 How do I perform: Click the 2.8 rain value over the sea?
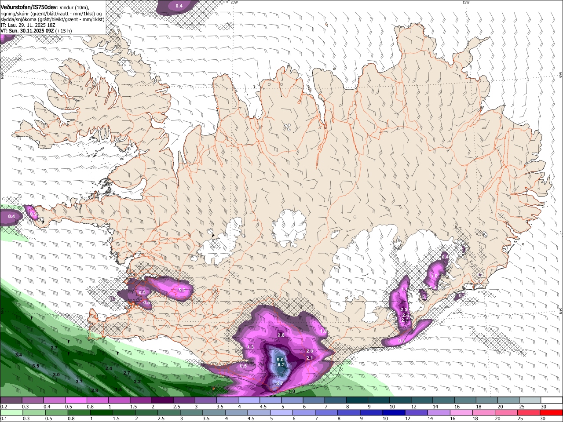95,390
